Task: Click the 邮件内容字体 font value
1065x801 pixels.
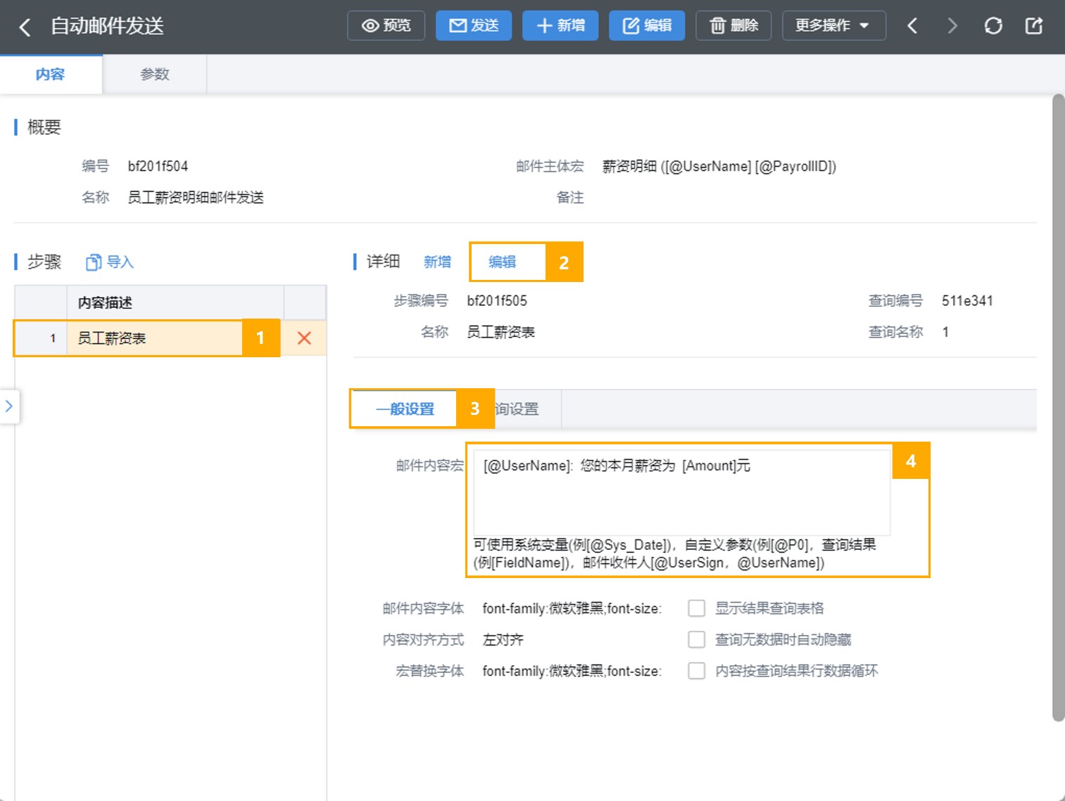Action: [x=572, y=608]
